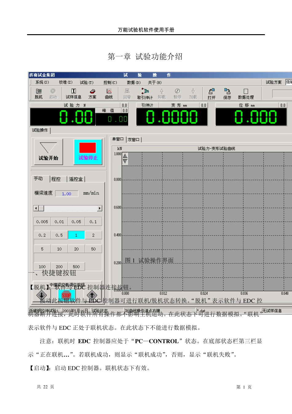
Task: Click the green 试验力 force display
Action: tap(63, 117)
